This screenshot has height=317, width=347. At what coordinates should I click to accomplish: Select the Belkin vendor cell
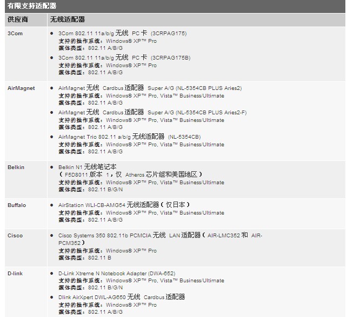(x=16, y=167)
